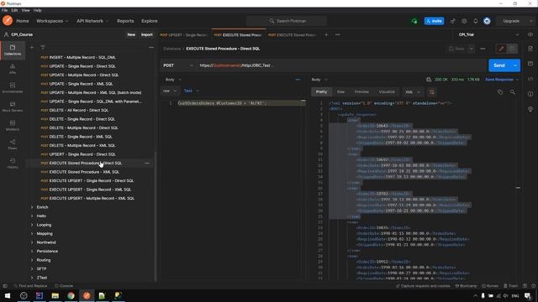The width and height of the screenshot is (538, 302).
Task: Click the edit pencil icon for the request
Action: pos(501,49)
